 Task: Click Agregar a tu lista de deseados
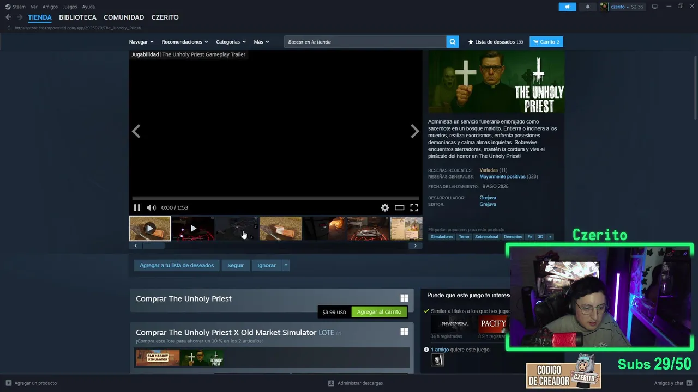point(177,265)
